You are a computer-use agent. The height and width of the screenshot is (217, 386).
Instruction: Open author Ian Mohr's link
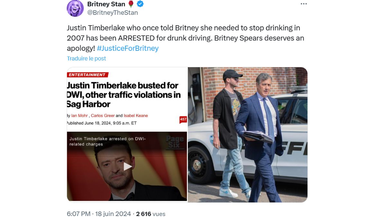pos(80,116)
